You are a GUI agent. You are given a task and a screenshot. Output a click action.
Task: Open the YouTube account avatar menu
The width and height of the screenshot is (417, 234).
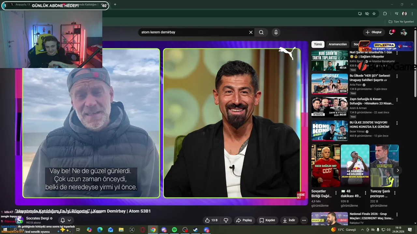click(x=404, y=32)
